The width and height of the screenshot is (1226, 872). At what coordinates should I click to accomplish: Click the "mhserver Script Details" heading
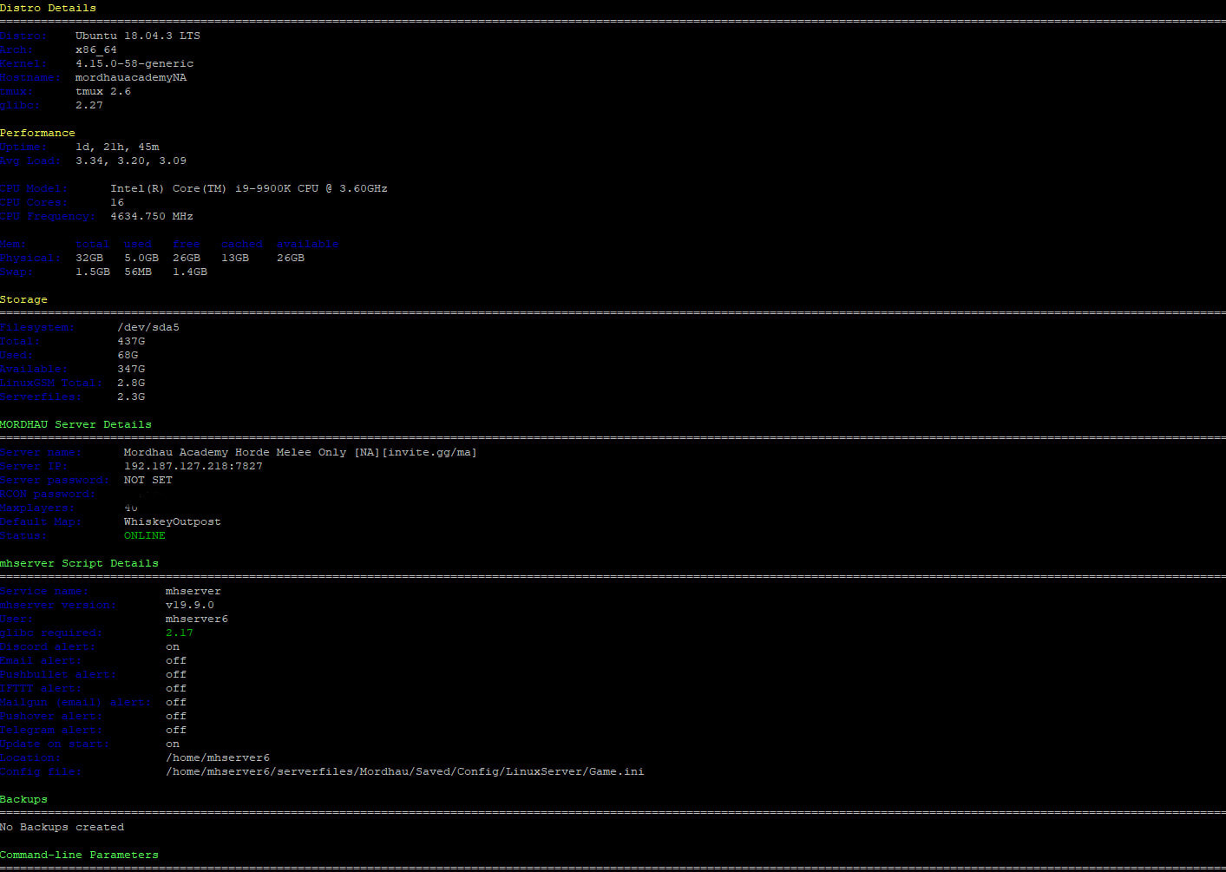[x=79, y=563]
